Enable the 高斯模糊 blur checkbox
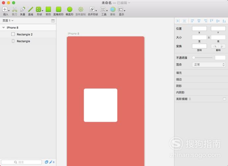 (x=224, y=99)
